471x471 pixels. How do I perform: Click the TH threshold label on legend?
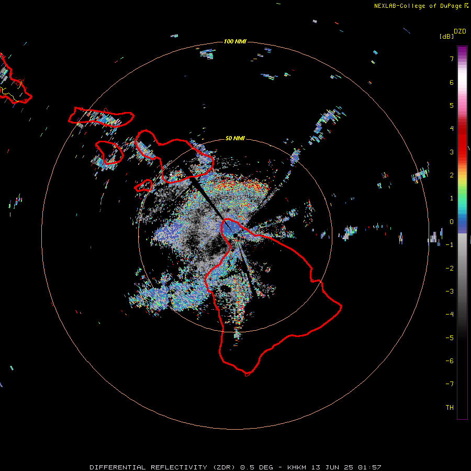click(x=450, y=408)
